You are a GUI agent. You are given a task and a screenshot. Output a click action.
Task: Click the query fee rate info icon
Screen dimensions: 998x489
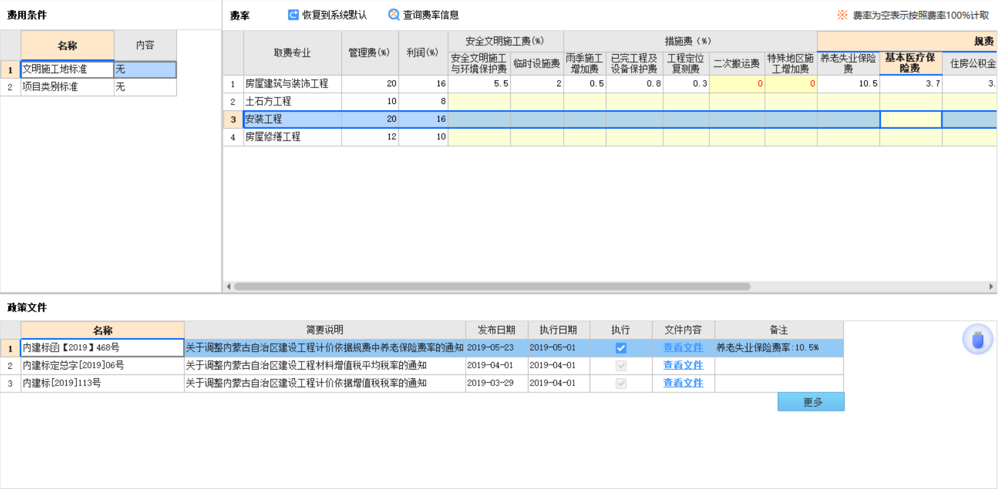point(394,15)
